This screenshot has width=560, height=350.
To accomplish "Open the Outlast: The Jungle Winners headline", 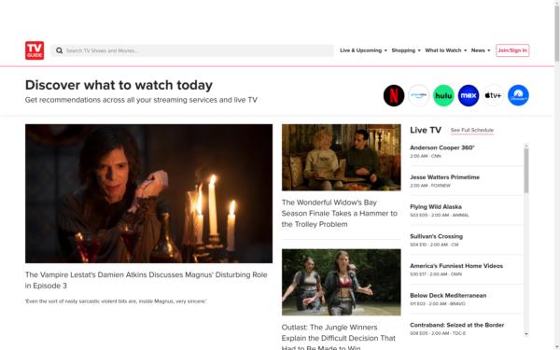I will tap(338, 338).
